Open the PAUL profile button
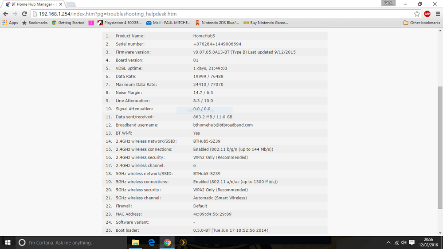 pyautogui.click(x=388, y=3)
